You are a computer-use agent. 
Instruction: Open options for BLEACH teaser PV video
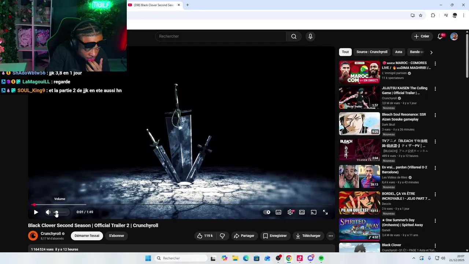tap(435, 142)
